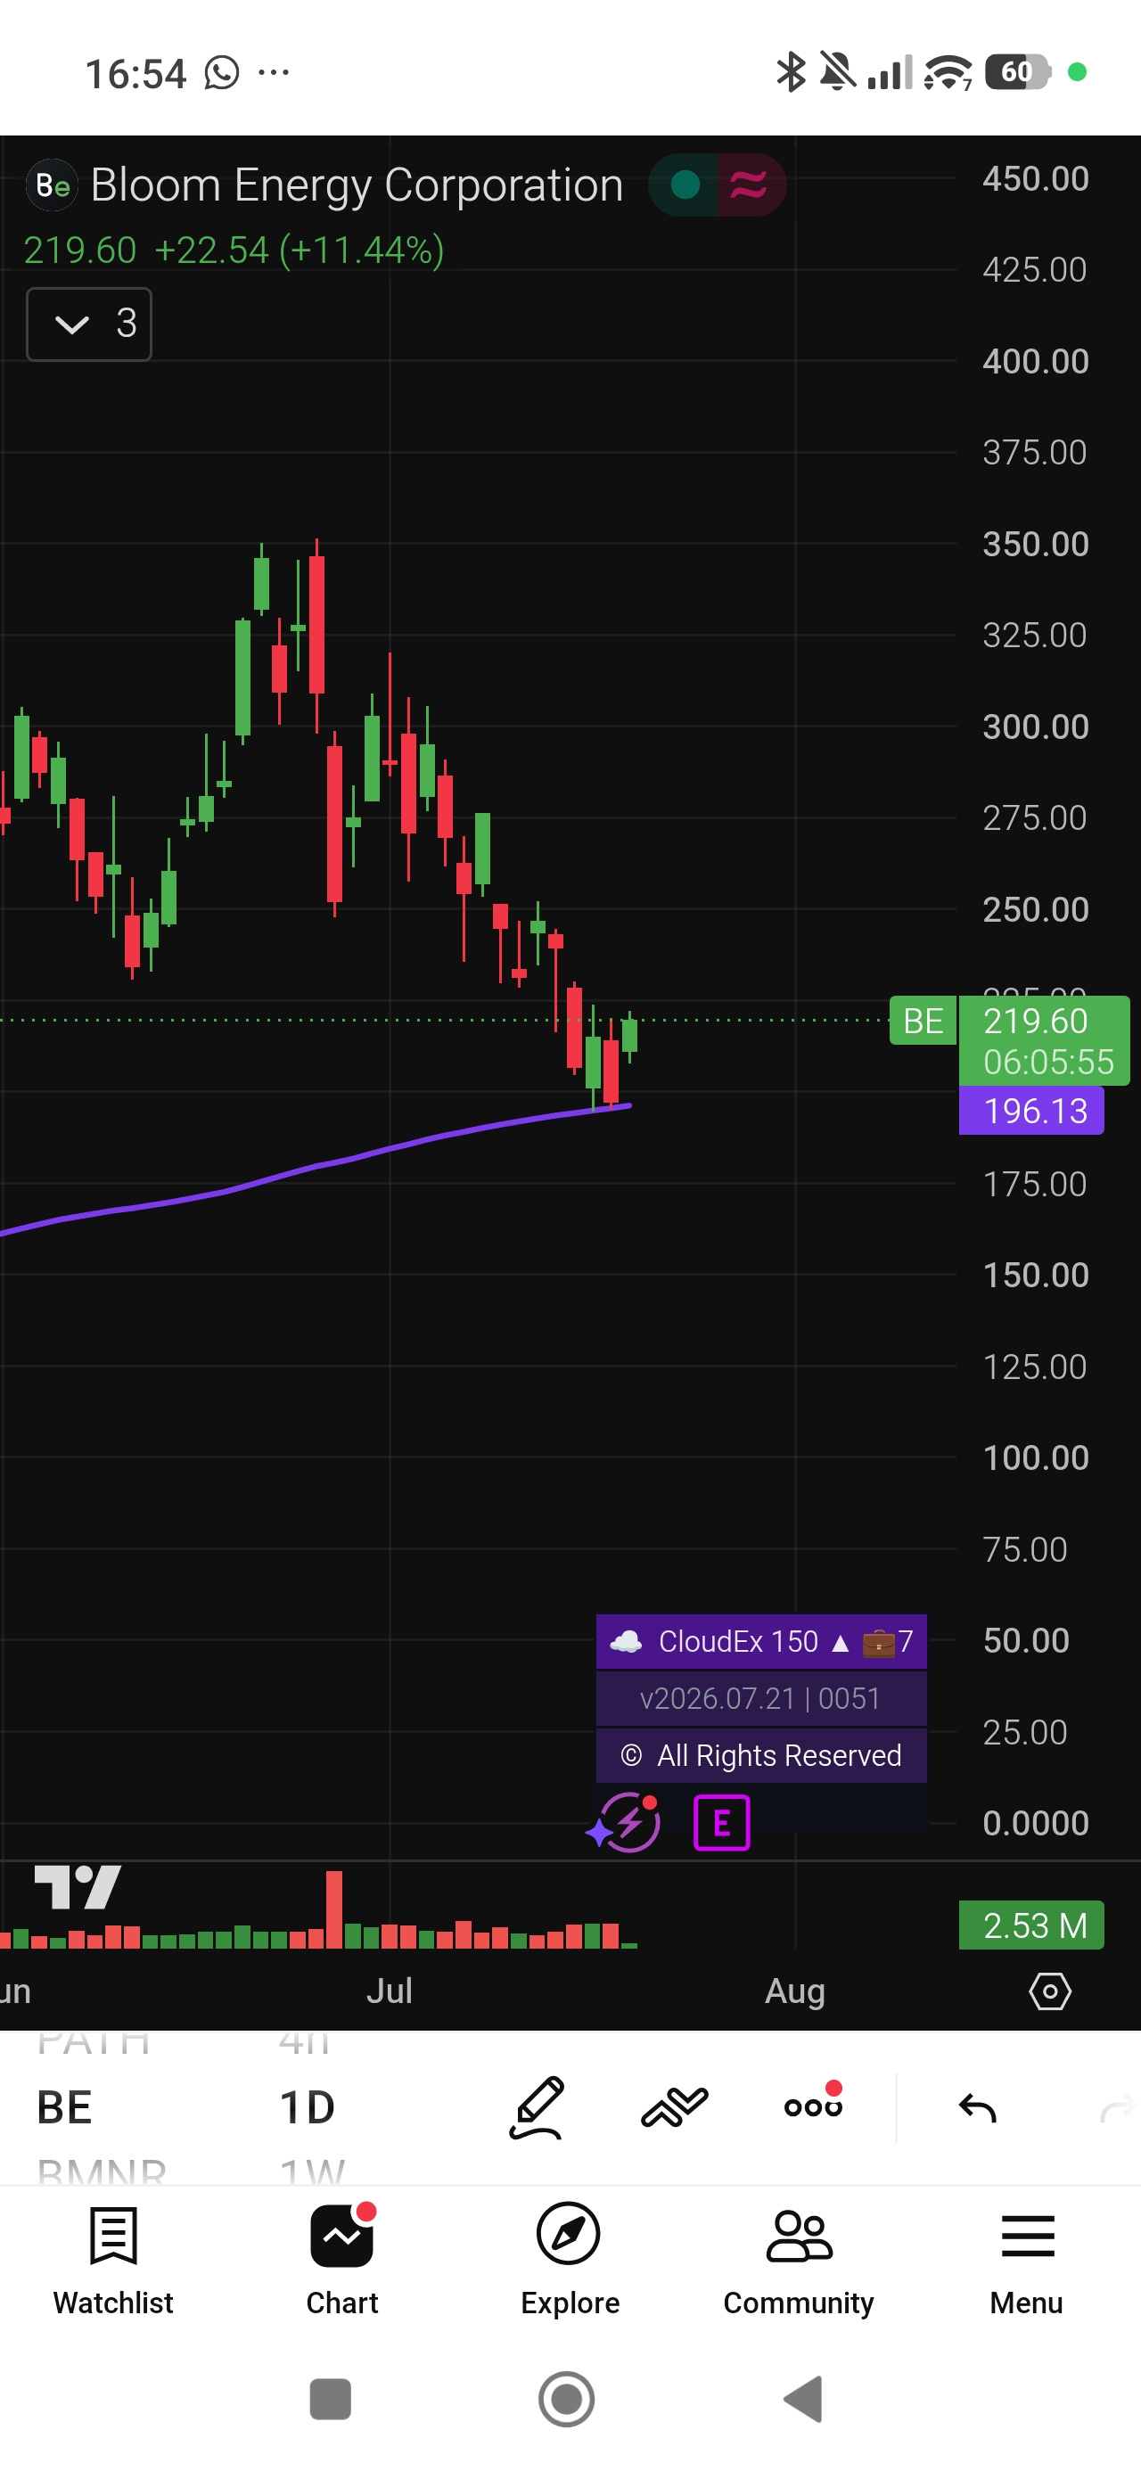Tap the purple 196.13 moving average label
Viewport: 1141px width, 2471px height.
click(1031, 1111)
